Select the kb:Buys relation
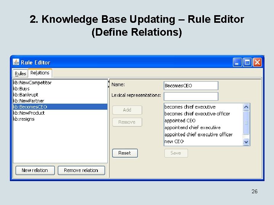 pos(60,89)
